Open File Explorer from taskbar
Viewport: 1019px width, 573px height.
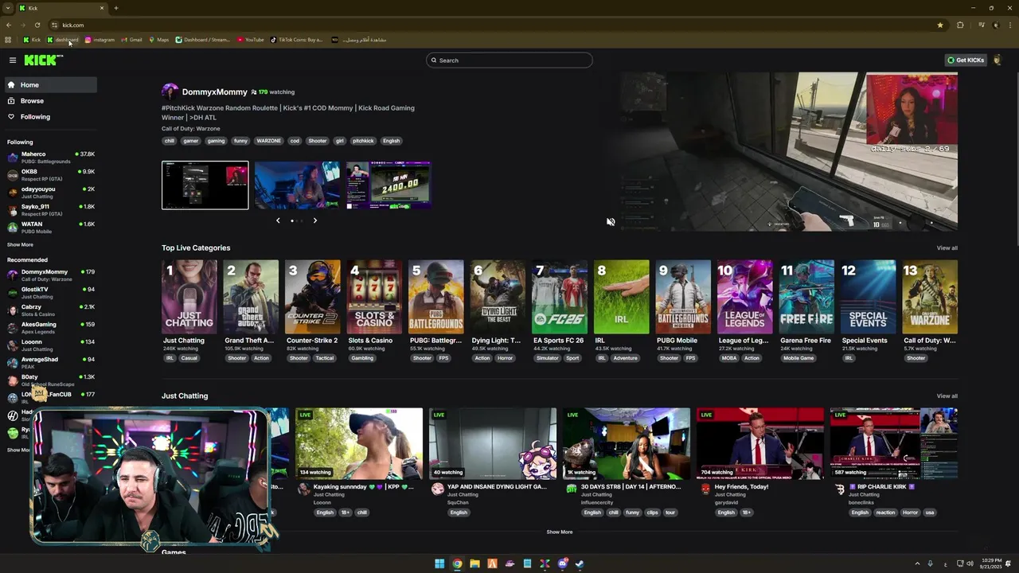474,564
